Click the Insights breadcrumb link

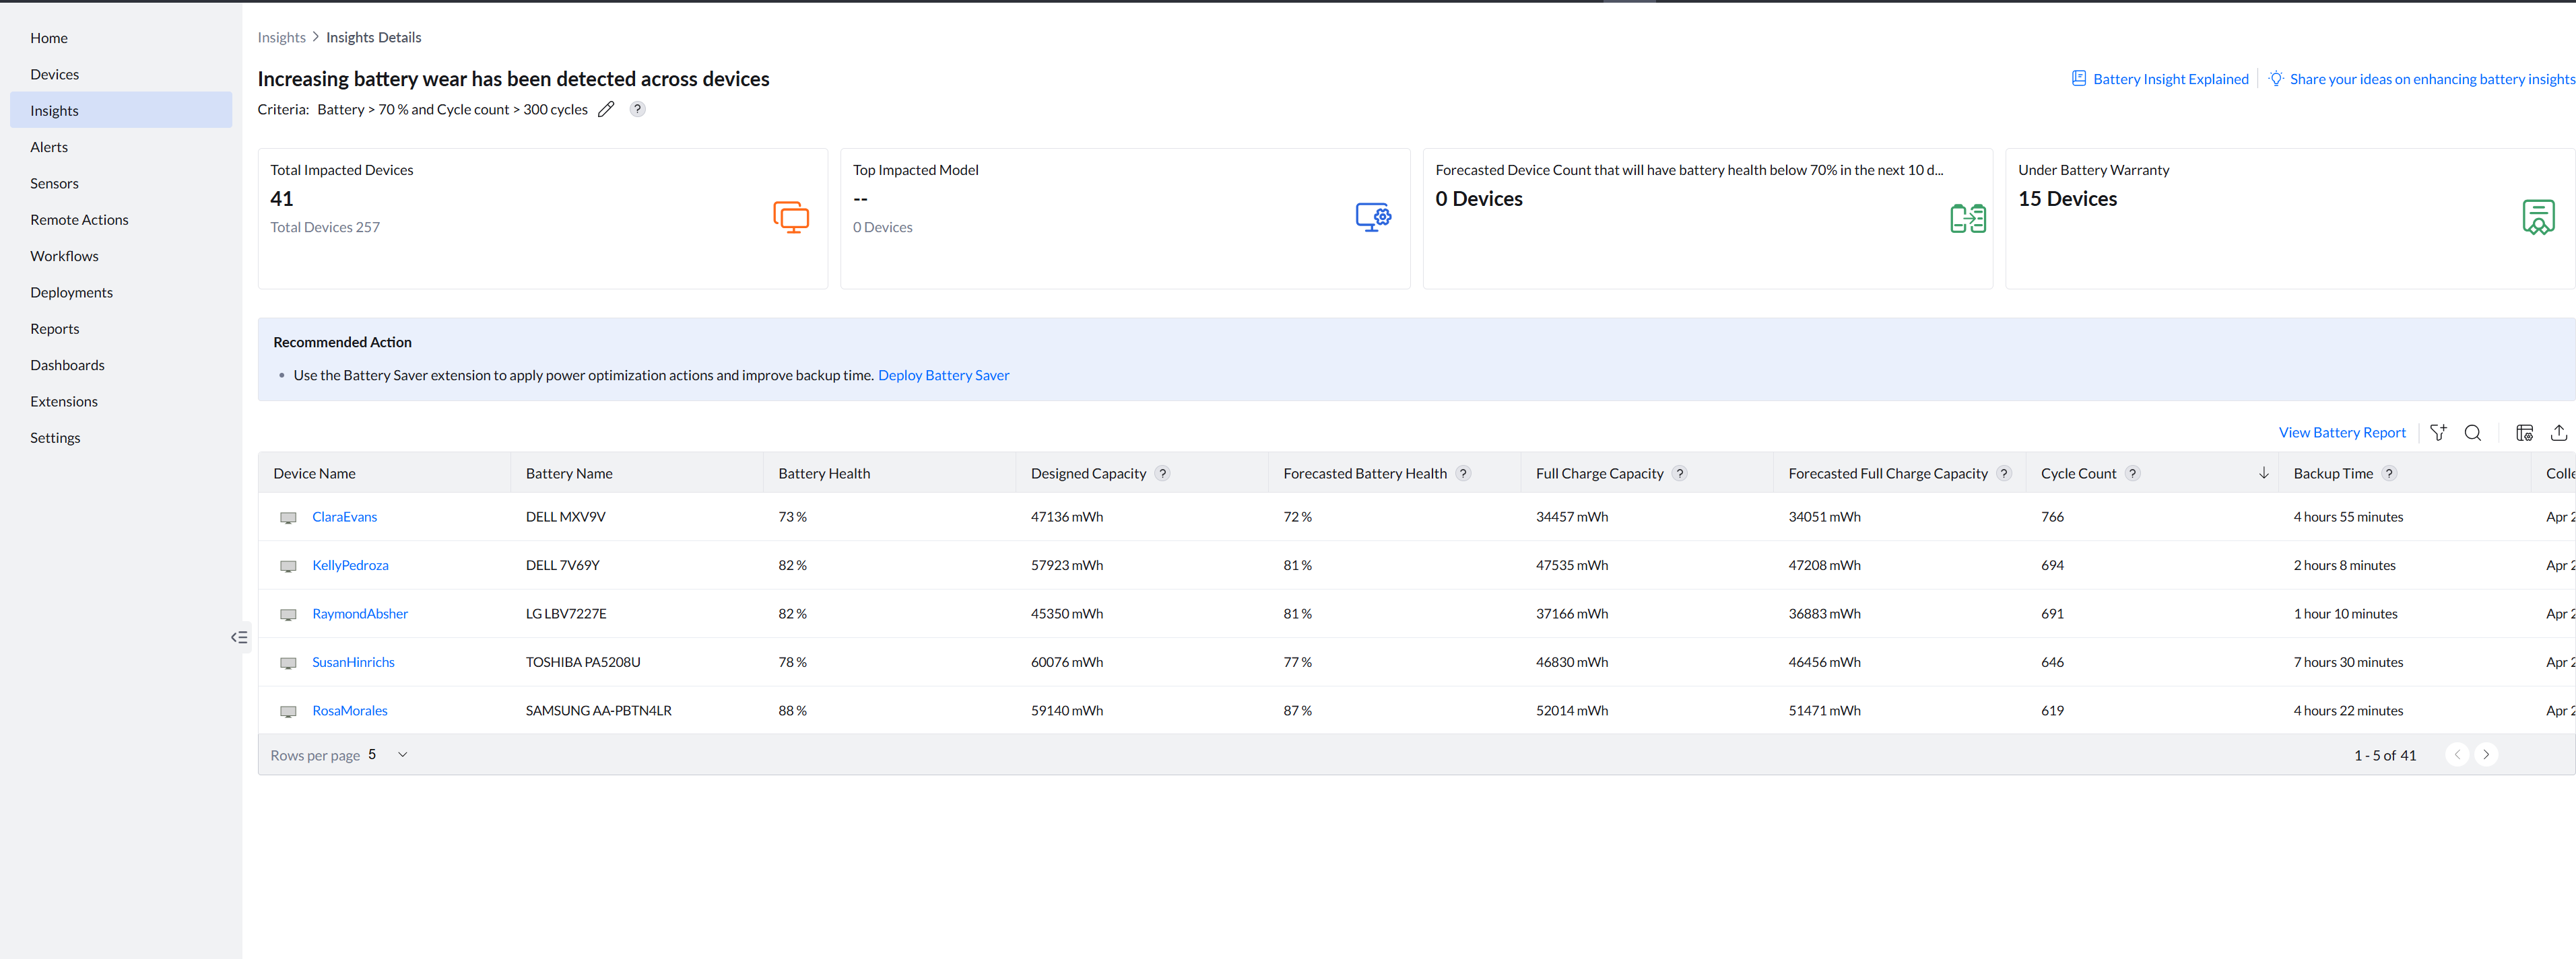[x=281, y=37]
